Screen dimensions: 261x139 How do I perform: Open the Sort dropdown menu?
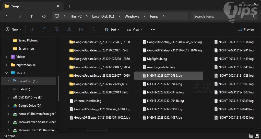112,30
